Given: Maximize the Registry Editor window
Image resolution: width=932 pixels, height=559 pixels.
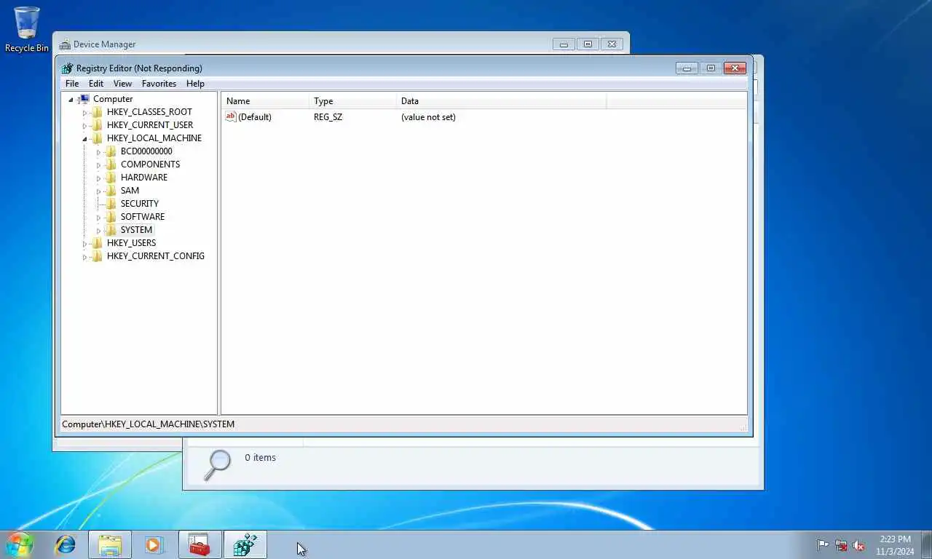Looking at the screenshot, I should click(710, 68).
